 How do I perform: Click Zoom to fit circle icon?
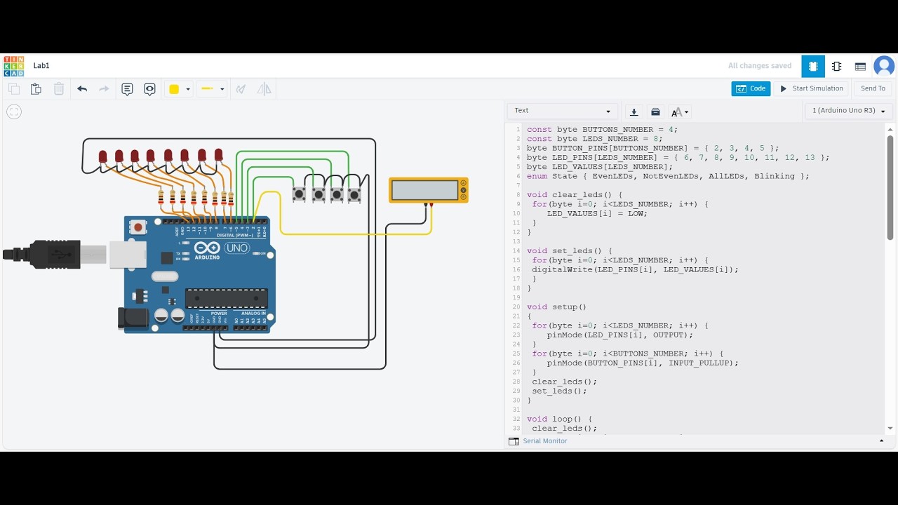click(x=14, y=112)
